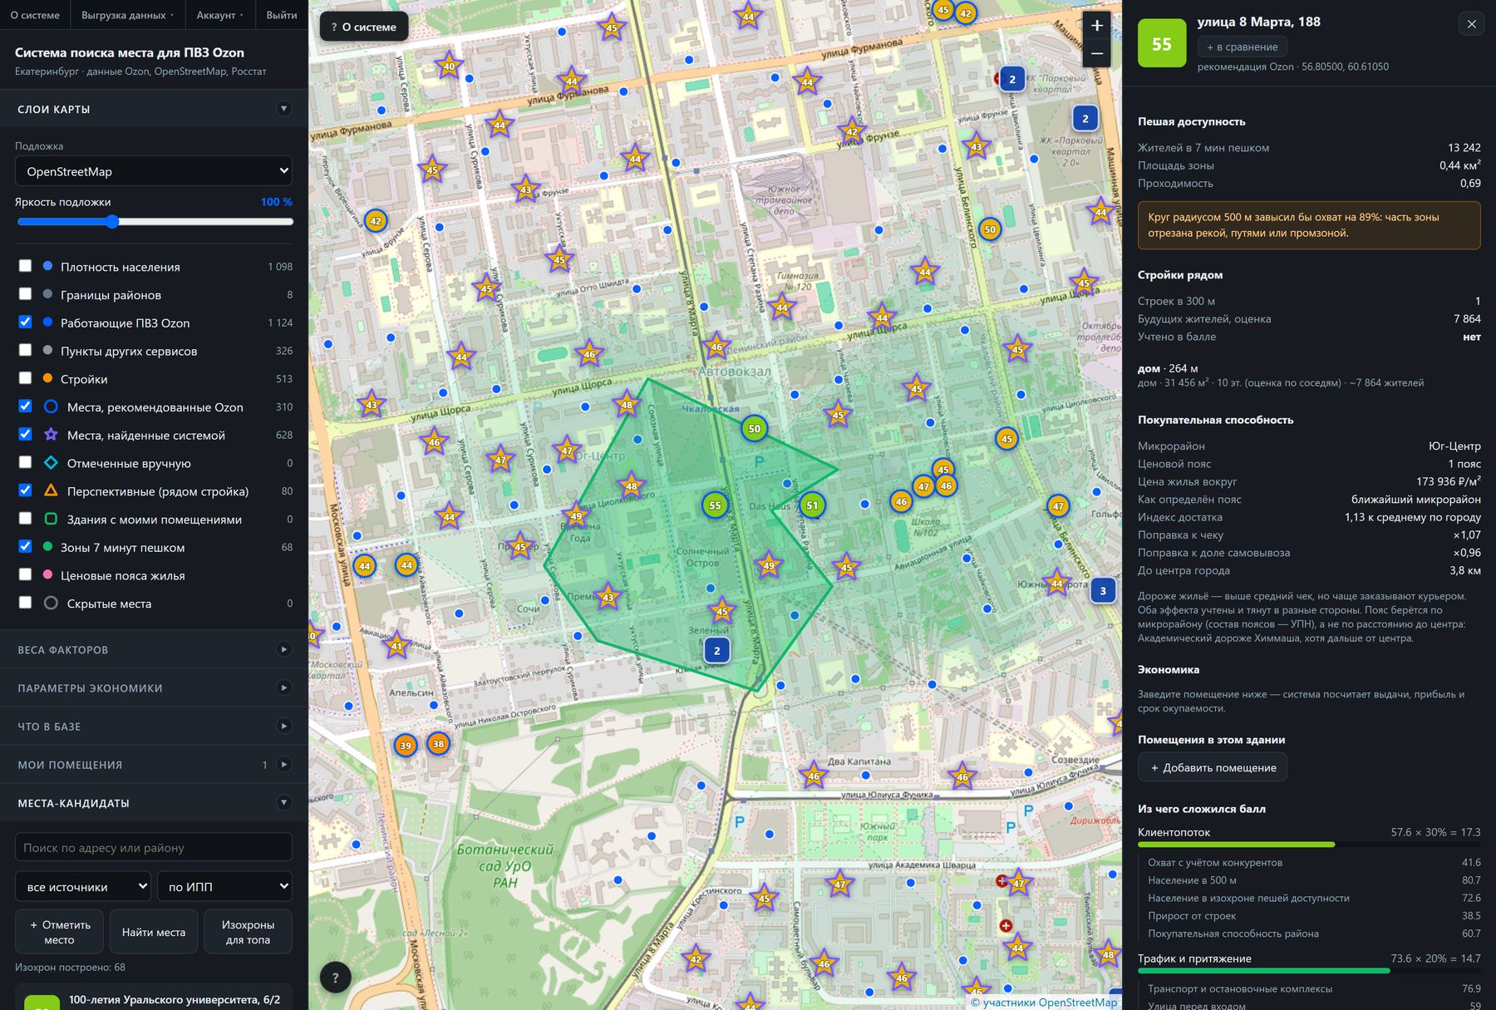Open the Подложка OpenStreetMap dropdown
This screenshot has height=1010, width=1496.
[154, 171]
